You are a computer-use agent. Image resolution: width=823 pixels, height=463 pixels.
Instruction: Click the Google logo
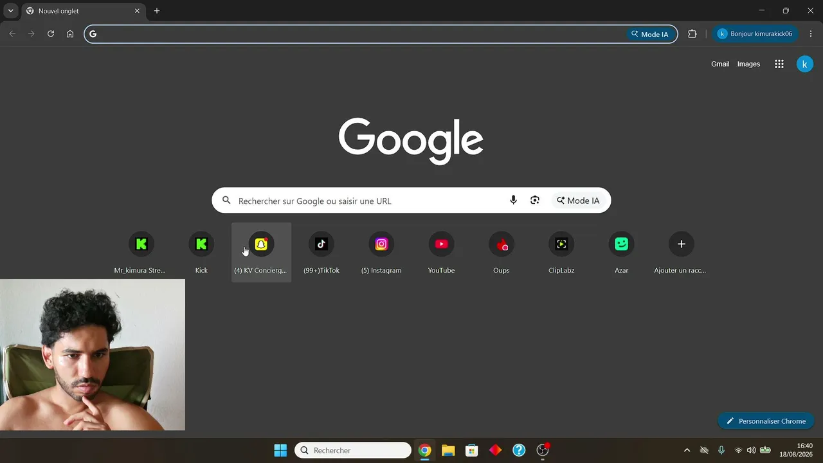[411, 141]
